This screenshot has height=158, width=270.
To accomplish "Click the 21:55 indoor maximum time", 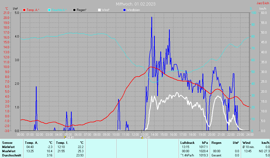I will (x=61, y=151).
